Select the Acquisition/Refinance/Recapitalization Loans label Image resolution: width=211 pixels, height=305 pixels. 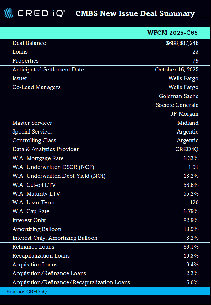71,282
